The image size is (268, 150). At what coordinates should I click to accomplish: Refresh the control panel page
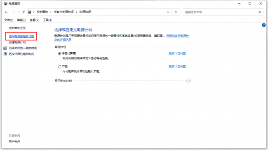(x=176, y=12)
